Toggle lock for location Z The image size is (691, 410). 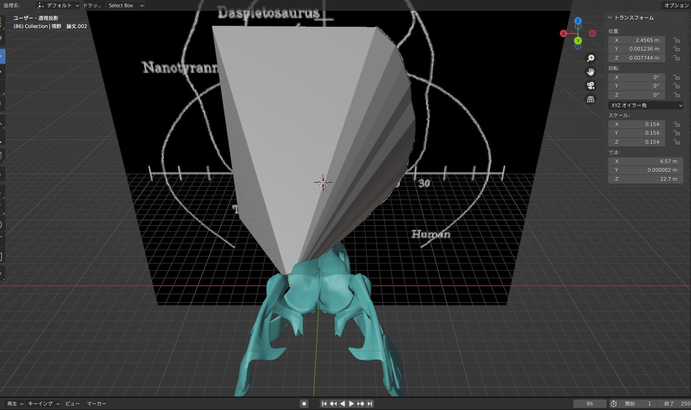point(677,58)
